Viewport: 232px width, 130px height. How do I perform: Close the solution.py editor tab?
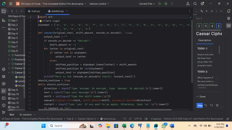point(67,11)
